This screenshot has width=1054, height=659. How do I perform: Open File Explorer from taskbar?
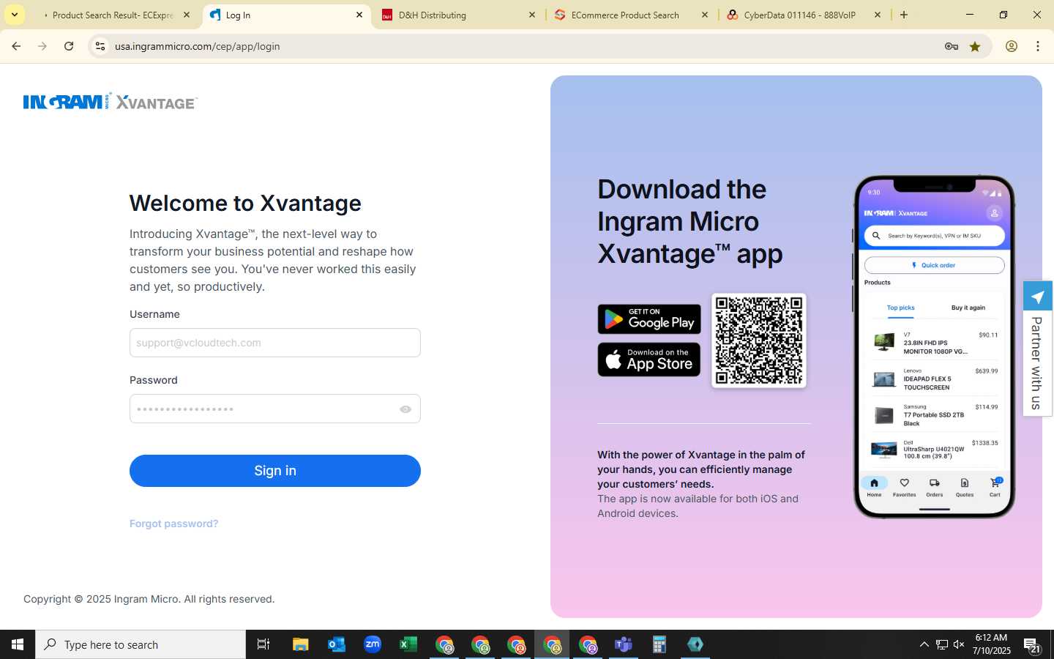pyautogui.click(x=301, y=644)
